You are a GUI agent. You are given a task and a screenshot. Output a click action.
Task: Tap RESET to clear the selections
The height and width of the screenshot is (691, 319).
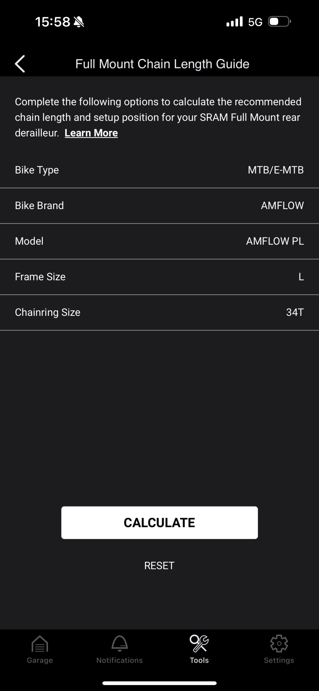159,566
